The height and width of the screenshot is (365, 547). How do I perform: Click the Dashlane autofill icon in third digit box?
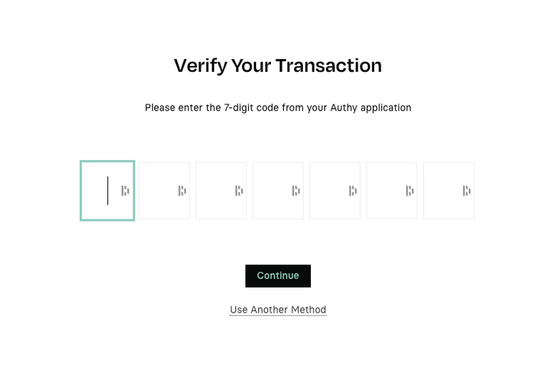(239, 191)
